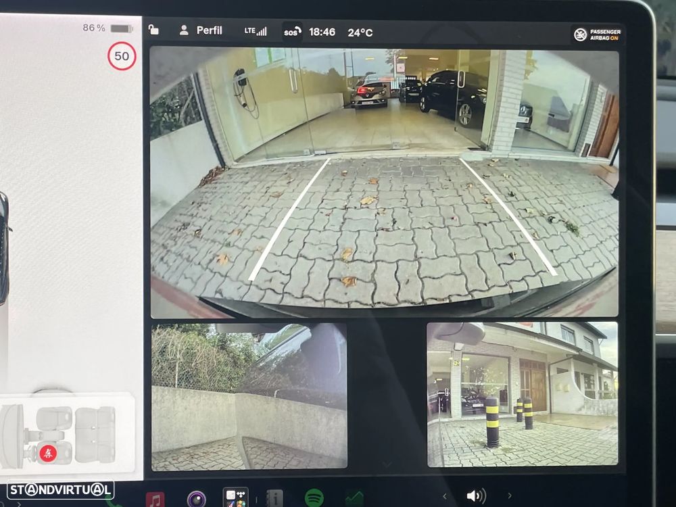Open the Camera app in the dock
This screenshot has width=676, height=507.
coord(197,499)
